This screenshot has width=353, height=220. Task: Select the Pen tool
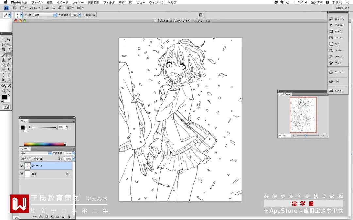[3, 75]
